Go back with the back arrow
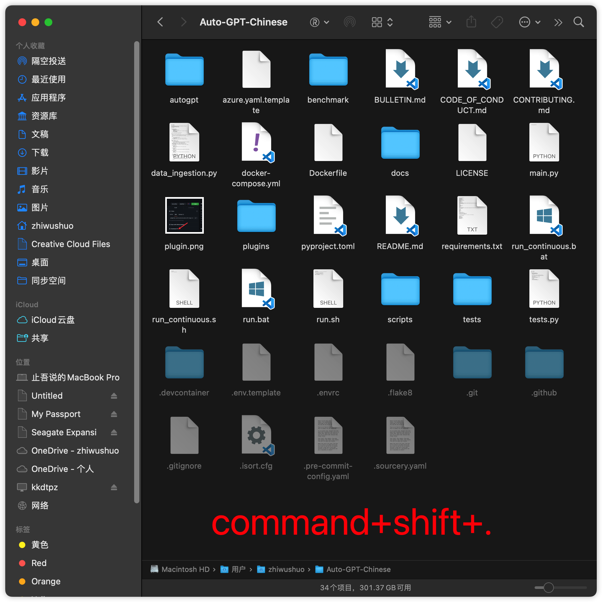 point(160,22)
